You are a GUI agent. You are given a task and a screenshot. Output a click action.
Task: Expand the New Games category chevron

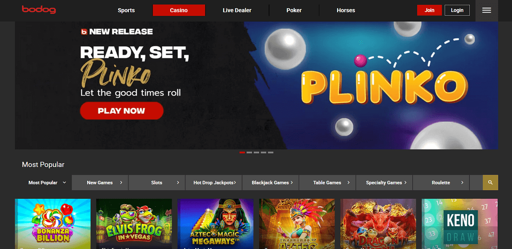[121, 183]
